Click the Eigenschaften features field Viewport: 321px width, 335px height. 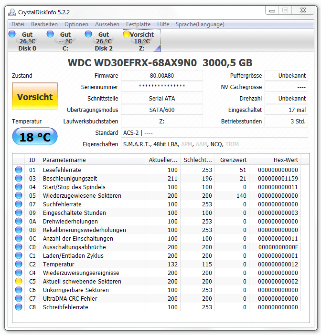pyautogui.click(x=214, y=144)
